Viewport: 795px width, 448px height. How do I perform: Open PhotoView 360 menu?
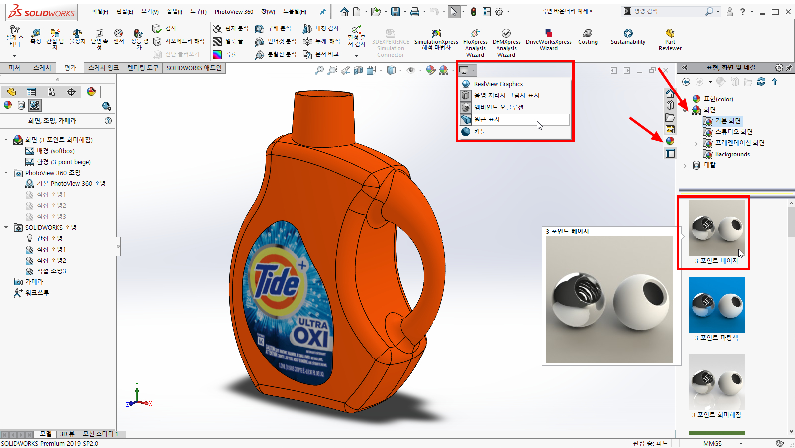(234, 11)
